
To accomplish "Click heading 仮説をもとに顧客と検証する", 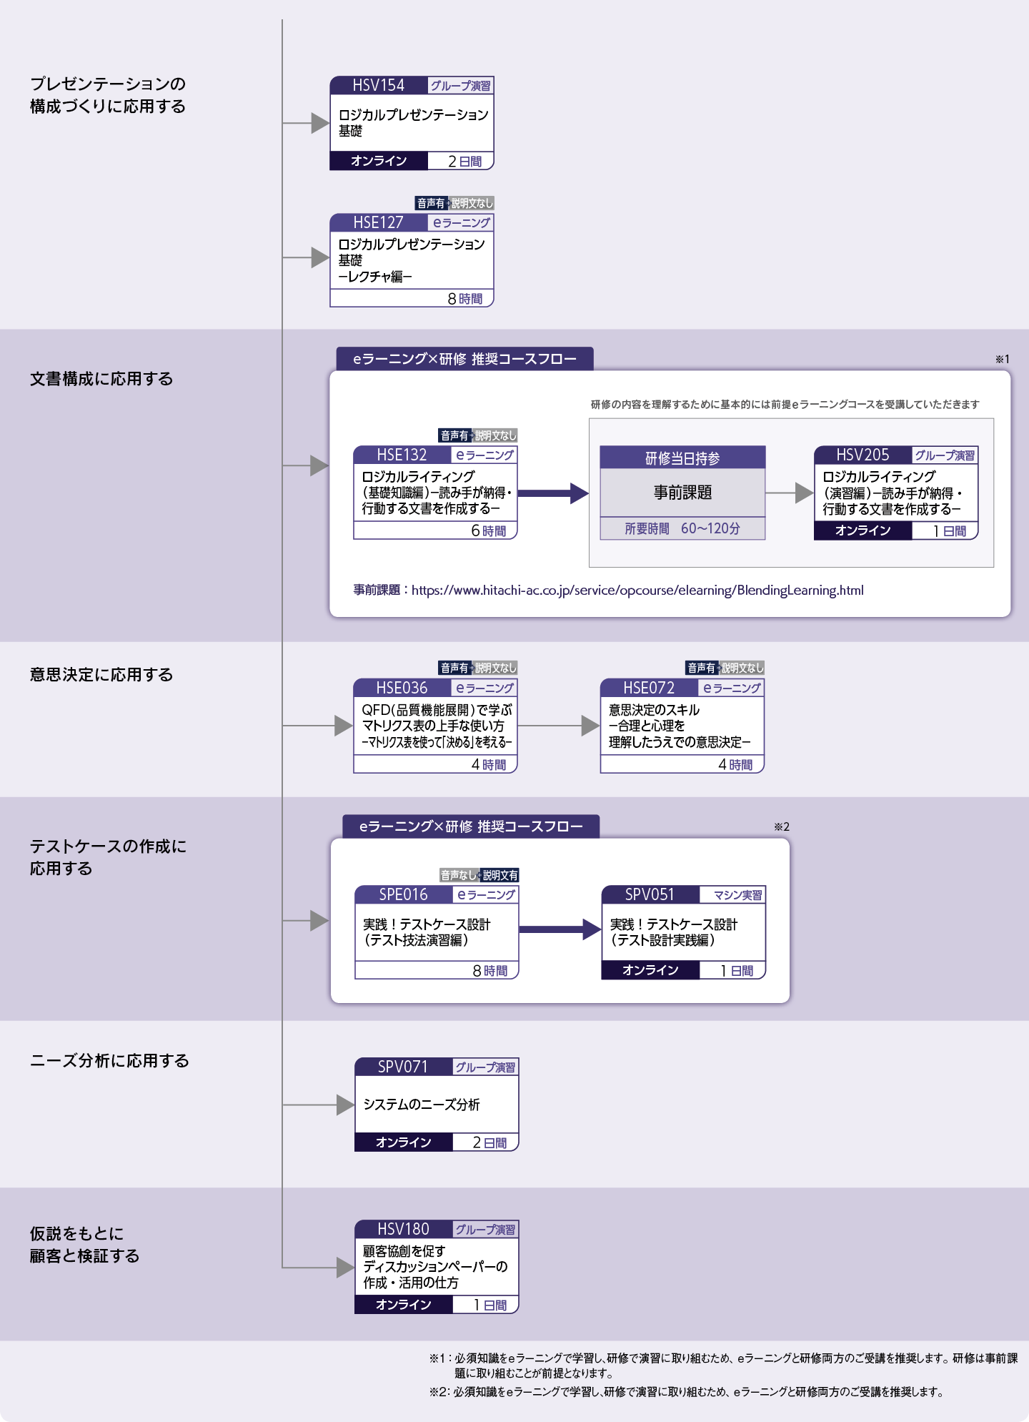I will 84,1245.
